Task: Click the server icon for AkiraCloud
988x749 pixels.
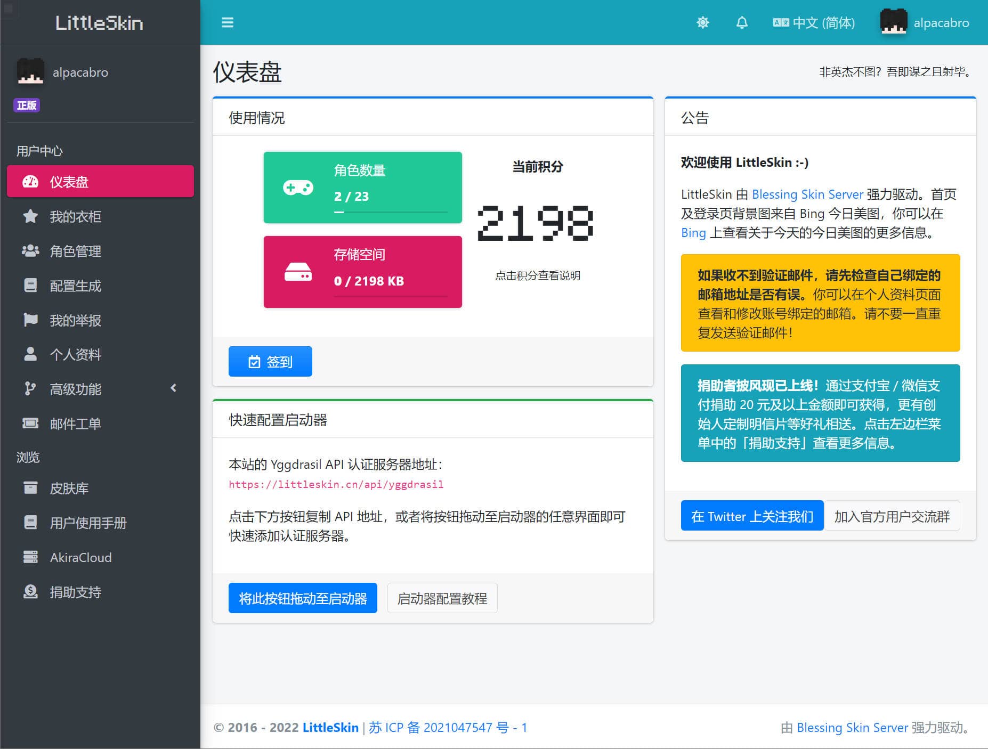Action: click(30, 557)
